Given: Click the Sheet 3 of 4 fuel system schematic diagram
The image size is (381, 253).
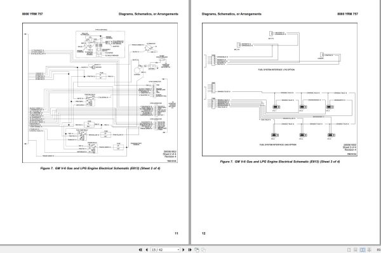Looking at the screenshot, I should (x=279, y=89).
